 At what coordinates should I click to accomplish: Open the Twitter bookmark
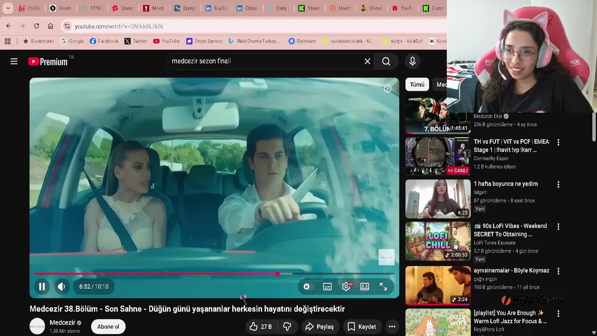(136, 41)
